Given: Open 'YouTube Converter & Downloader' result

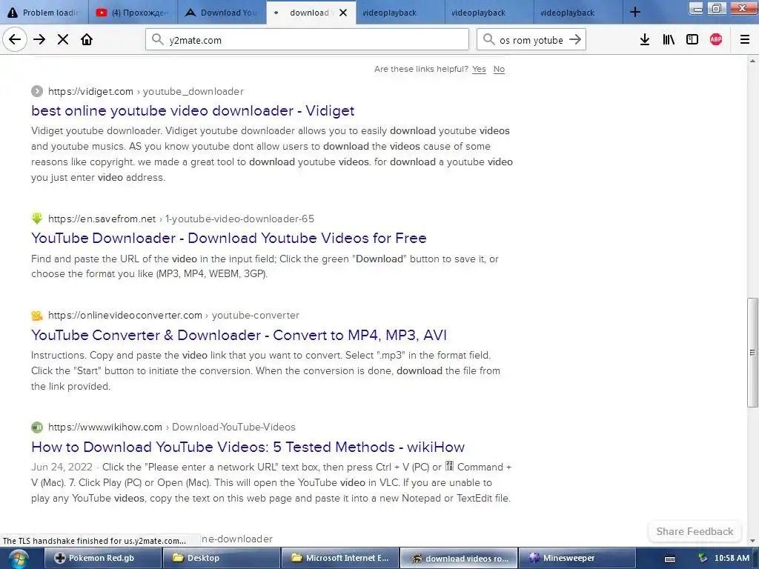Looking at the screenshot, I should pos(239,335).
